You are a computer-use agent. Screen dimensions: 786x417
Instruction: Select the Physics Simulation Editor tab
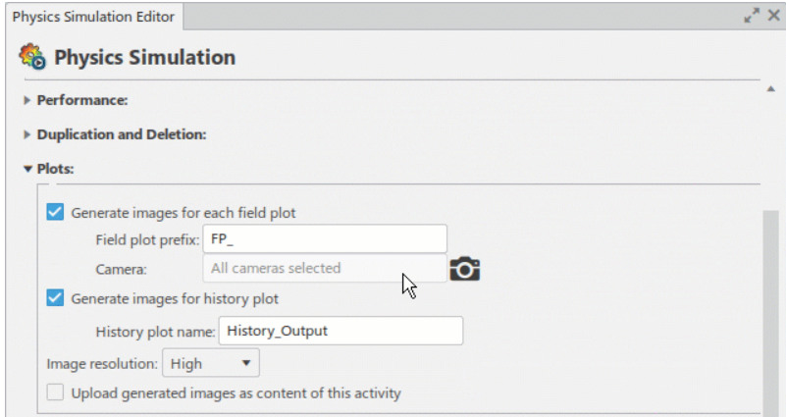tap(91, 16)
